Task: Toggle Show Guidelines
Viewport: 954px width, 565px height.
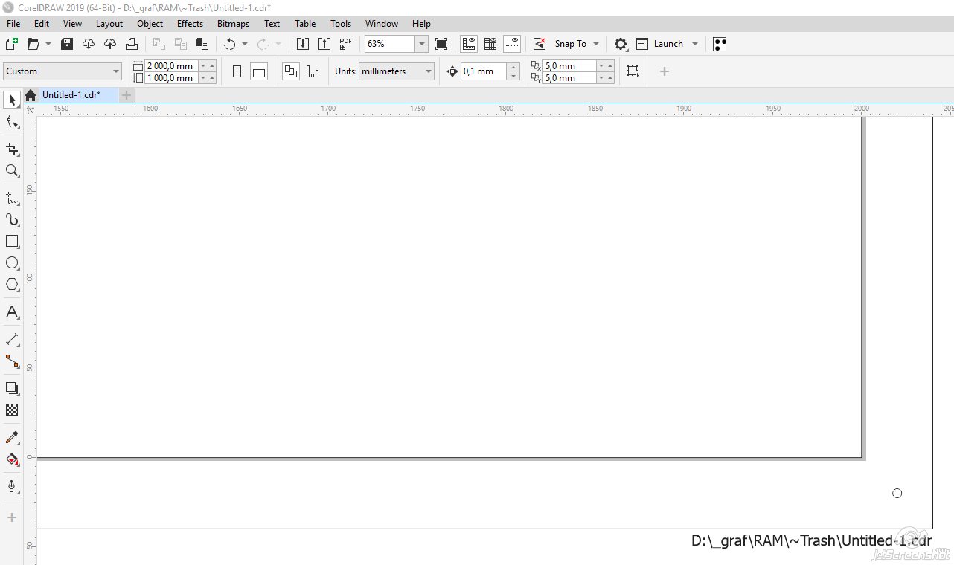Action: pyautogui.click(x=512, y=44)
